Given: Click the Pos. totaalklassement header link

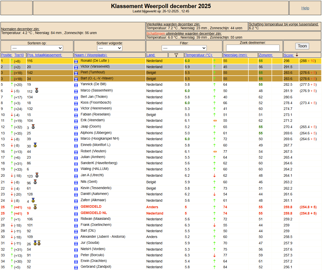Looking at the screenshot, I should [45, 55].
